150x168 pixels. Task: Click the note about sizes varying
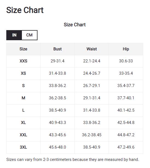73,160
